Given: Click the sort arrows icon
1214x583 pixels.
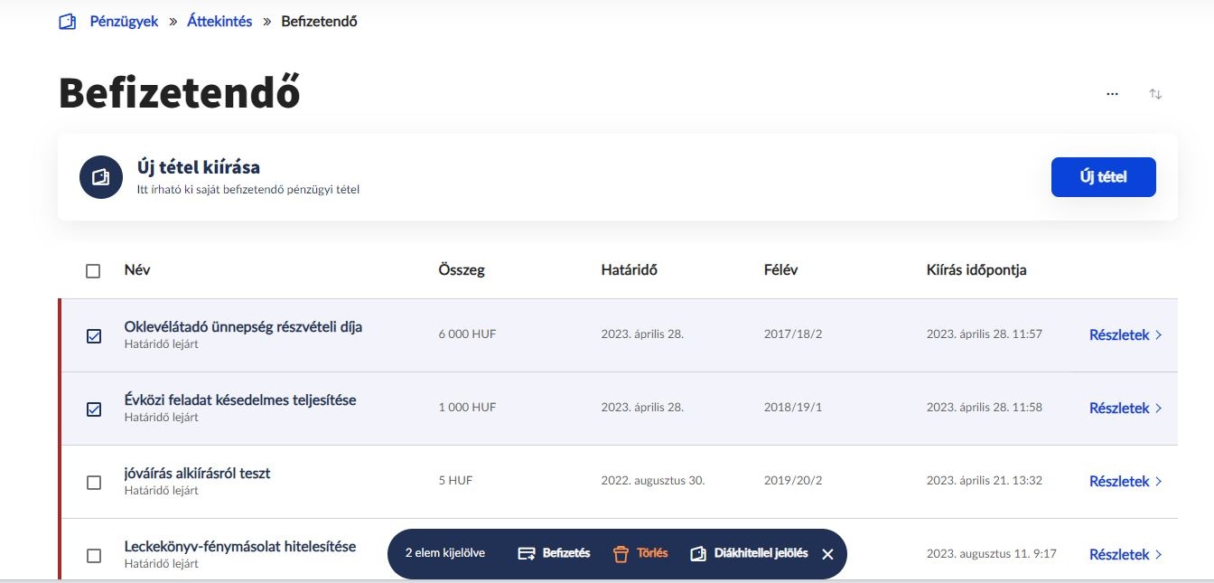Looking at the screenshot, I should (1155, 94).
